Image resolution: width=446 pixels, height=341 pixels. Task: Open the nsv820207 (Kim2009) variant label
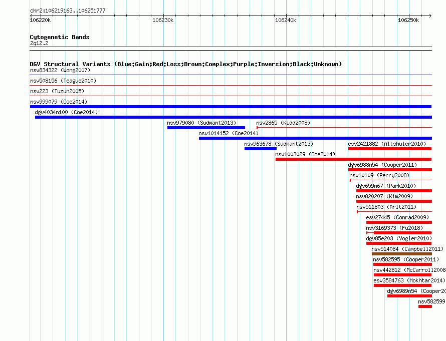coord(384,196)
